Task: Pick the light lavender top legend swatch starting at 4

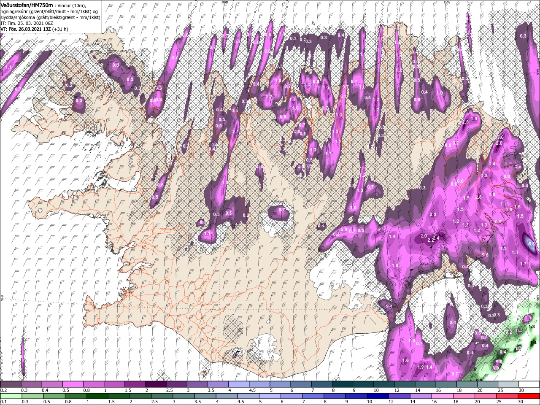Action: tap(239, 384)
